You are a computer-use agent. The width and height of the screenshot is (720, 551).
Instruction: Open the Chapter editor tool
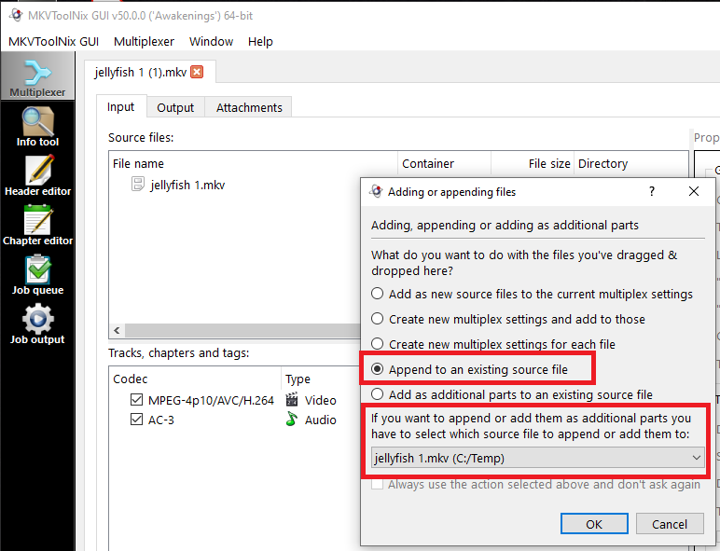pyautogui.click(x=37, y=226)
